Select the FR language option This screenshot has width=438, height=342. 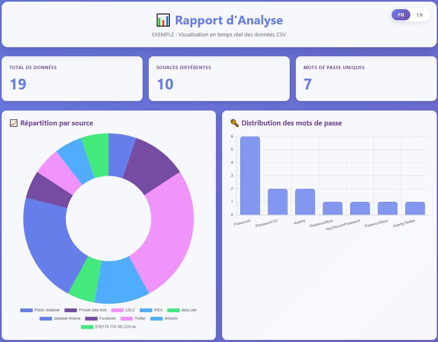coord(401,15)
